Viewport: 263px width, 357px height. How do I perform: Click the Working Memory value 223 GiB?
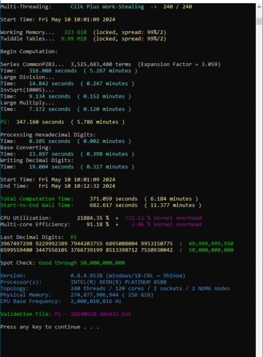pos(76,32)
